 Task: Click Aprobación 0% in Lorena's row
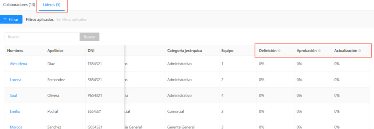299,80
